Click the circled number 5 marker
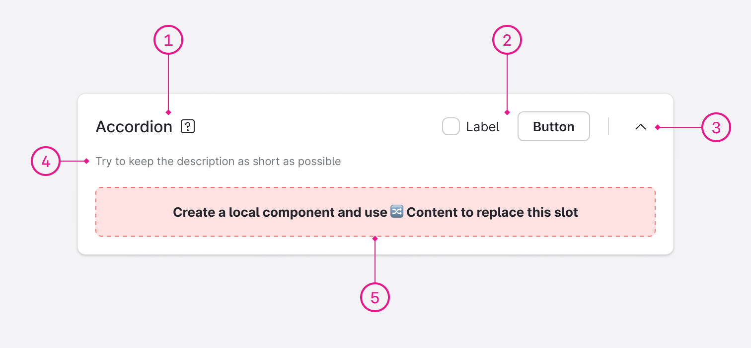 click(375, 297)
